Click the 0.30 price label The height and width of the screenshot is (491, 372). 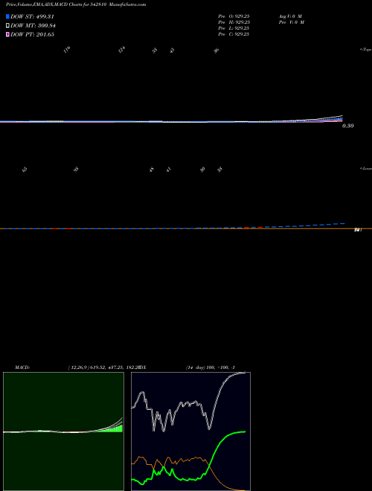click(348, 126)
